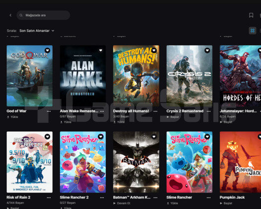The height and width of the screenshot is (209, 261).
Task: Open the bookmark wishlist icon
Action: point(251,15)
